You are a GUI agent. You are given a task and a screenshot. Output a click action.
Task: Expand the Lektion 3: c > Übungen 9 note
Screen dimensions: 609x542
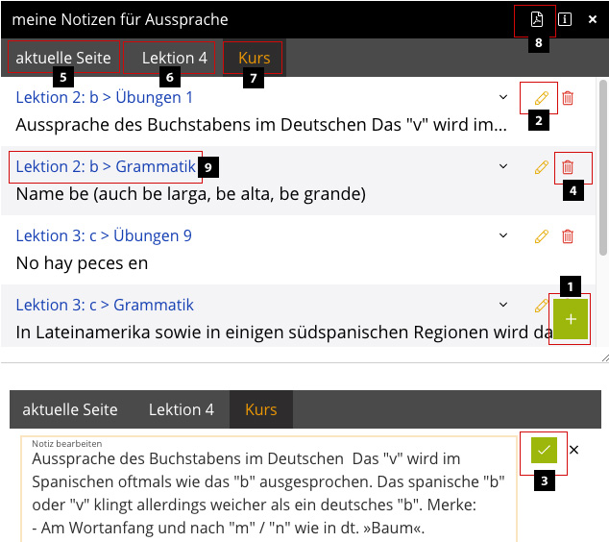(x=503, y=235)
